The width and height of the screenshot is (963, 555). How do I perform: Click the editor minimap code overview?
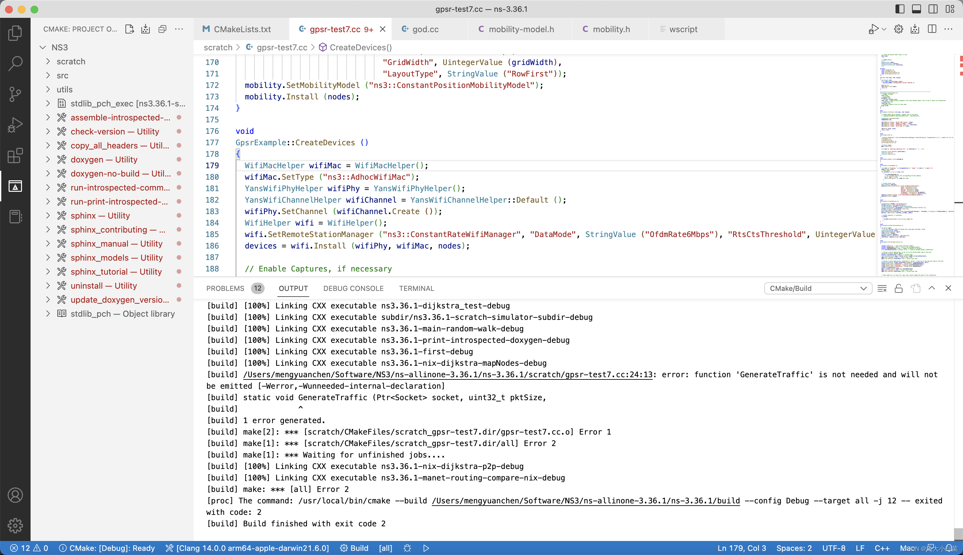[914, 164]
